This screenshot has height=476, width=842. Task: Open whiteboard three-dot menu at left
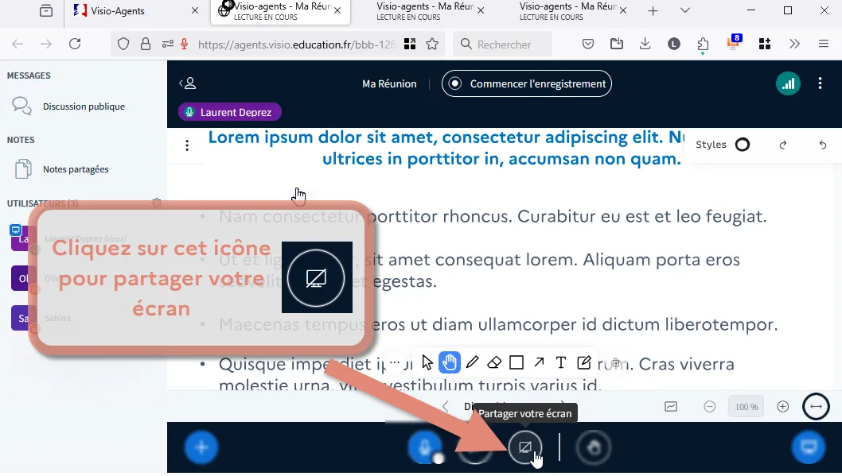[x=187, y=145]
